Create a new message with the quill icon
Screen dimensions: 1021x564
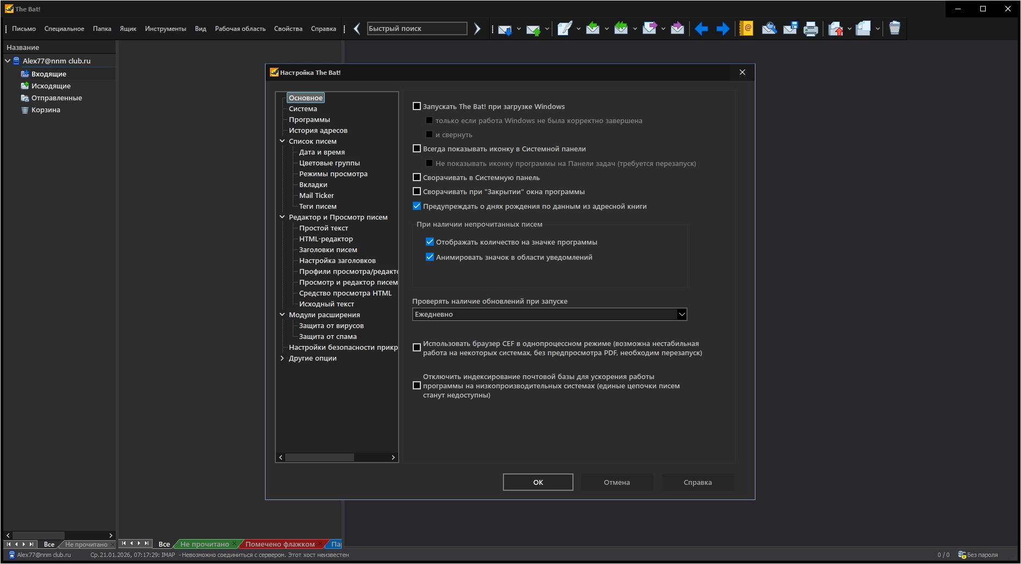564,29
